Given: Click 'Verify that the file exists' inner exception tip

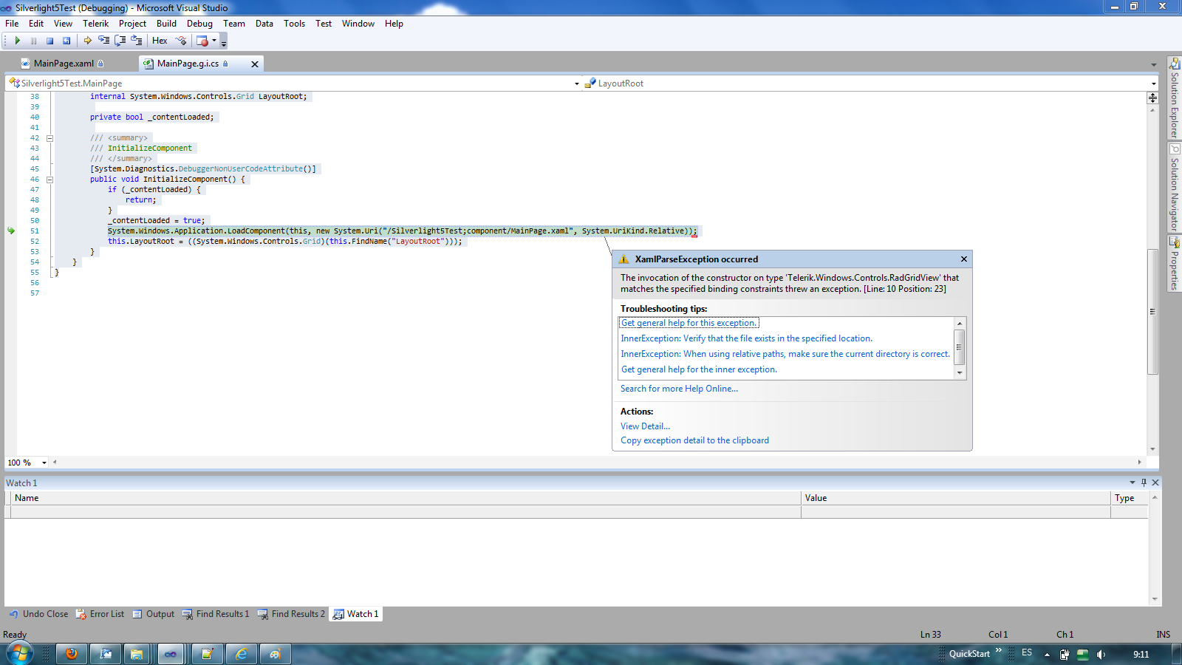Looking at the screenshot, I should [746, 338].
